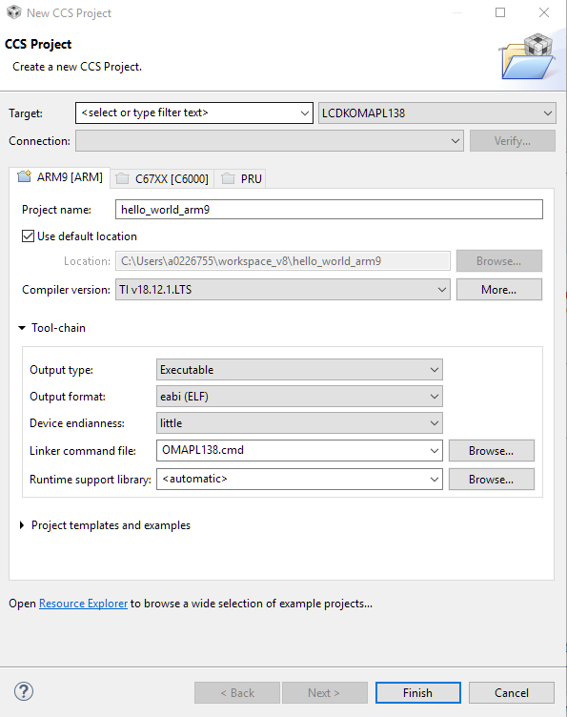Open the Resource Explorer link

click(x=83, y=604)
